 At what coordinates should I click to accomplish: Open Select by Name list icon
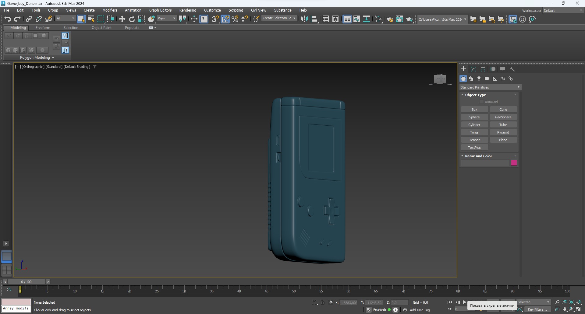(x=91, y=19)
